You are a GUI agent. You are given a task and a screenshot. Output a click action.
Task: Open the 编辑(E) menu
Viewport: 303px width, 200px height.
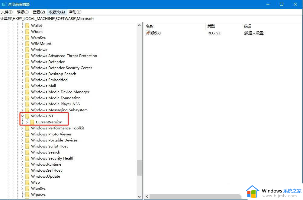click(23, 12)
